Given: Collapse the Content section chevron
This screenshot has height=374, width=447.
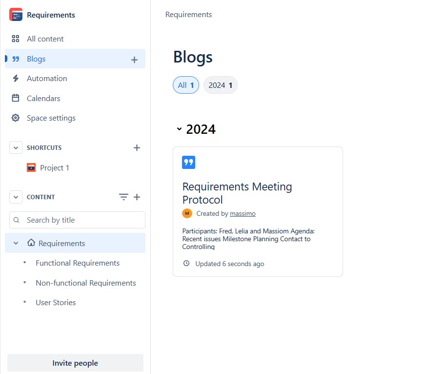Looking at the screenshot, I should pos(16,197).
